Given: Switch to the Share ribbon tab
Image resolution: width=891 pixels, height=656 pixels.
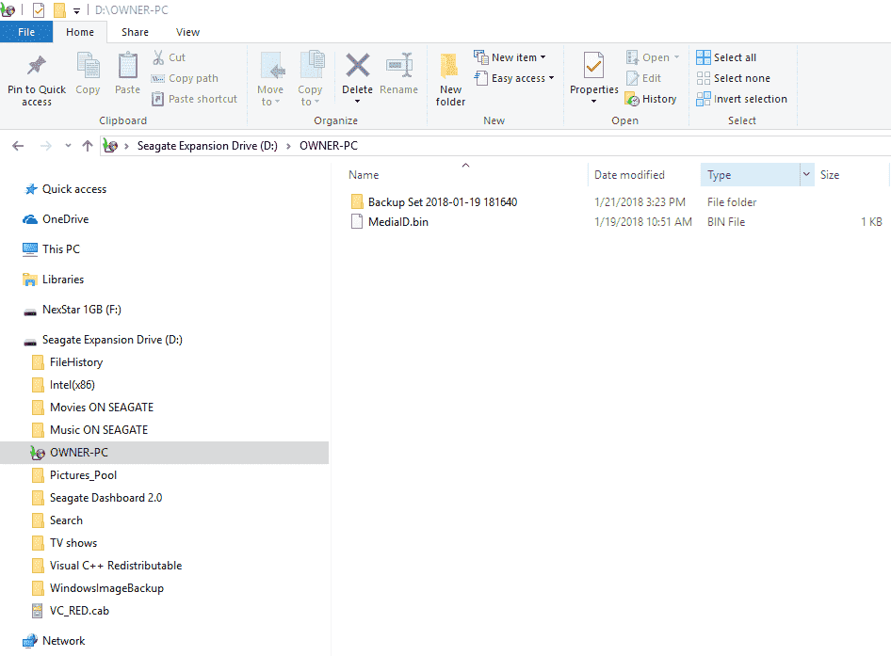Looking at the screenshot, I should point(135,32).
